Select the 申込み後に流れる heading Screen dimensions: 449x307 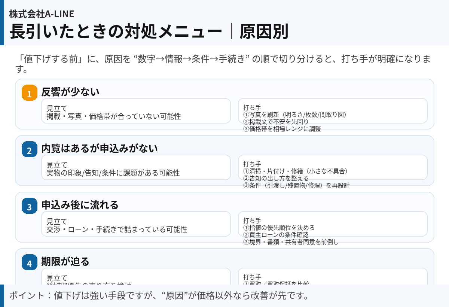click(x=80, y=205)
